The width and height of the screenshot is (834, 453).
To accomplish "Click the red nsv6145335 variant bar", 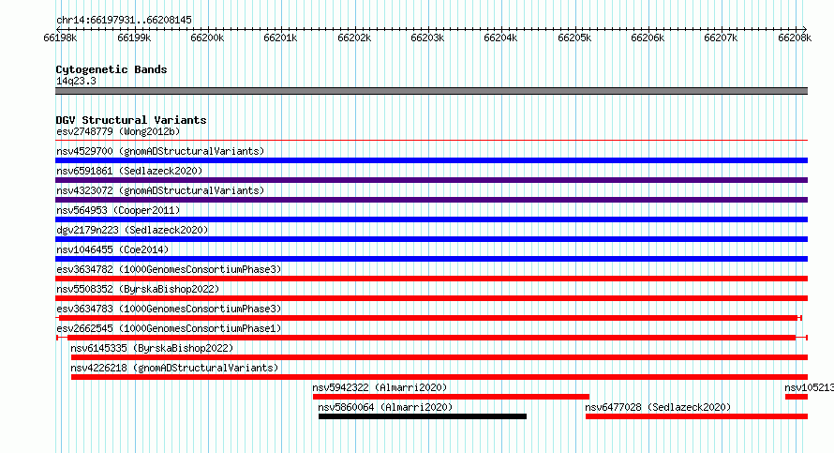I will [x=439, y=357].
